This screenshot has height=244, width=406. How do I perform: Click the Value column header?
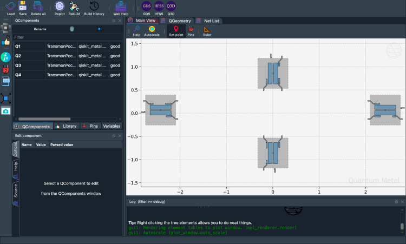pos(42,144)
